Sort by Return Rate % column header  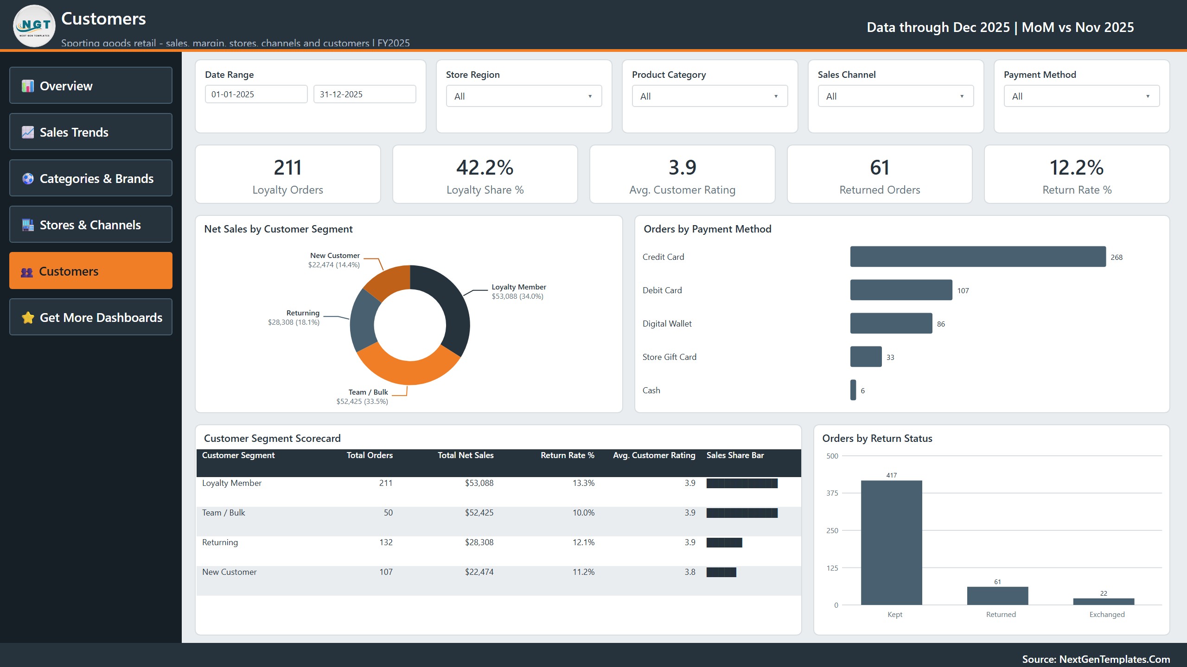pos(568,455)
